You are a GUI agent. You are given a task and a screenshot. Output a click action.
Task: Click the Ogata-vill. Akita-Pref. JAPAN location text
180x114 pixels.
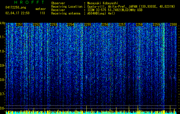pyautogui.click(x=131, y=7)
